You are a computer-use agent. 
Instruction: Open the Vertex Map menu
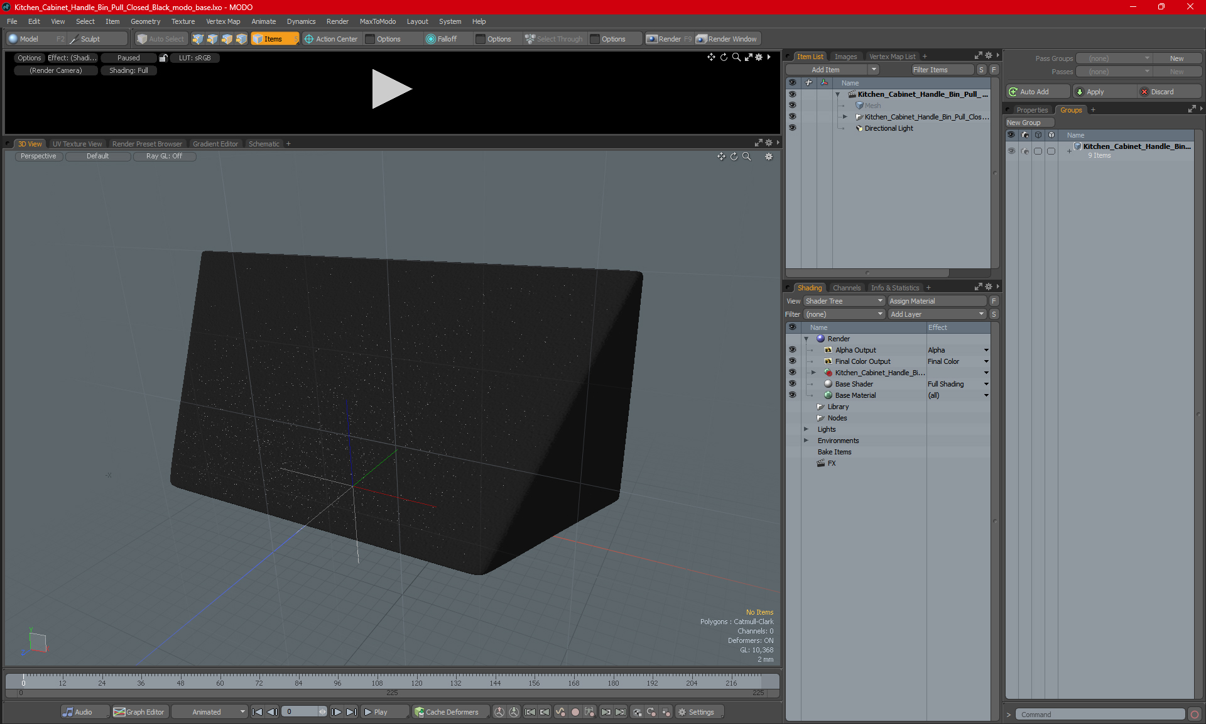click(x=223, y=21)
